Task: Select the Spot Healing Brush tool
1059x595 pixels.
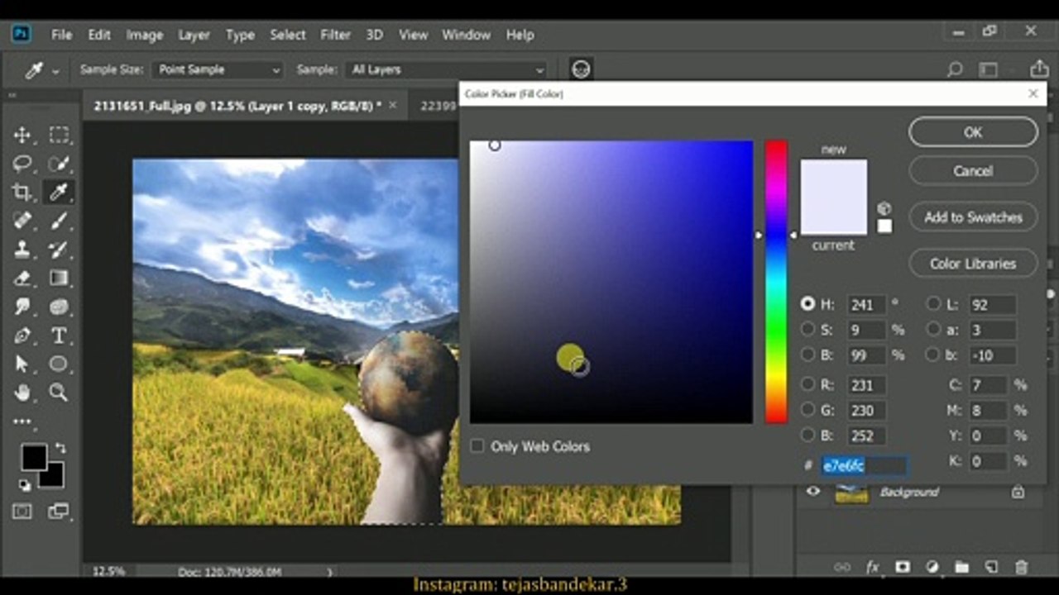Action: 22,221
